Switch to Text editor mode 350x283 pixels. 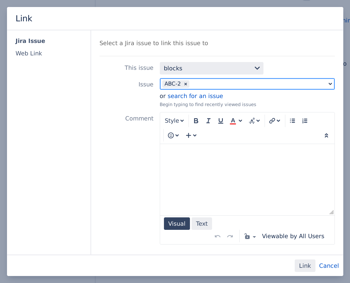[x=202, y=224]
